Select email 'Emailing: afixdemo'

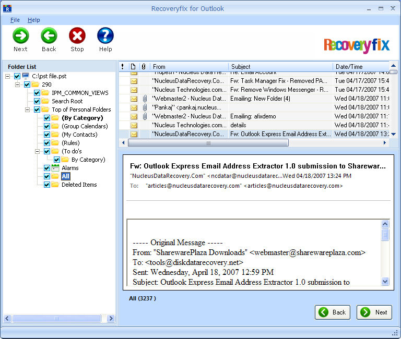click(254, 116)
